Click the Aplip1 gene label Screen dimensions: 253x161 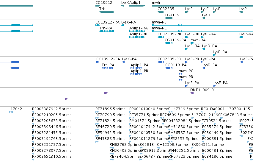pos(135,3)
